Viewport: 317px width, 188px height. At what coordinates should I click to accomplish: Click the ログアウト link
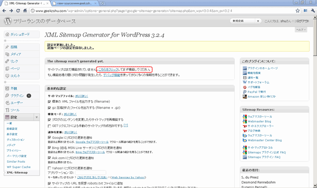tap(303, 21)
